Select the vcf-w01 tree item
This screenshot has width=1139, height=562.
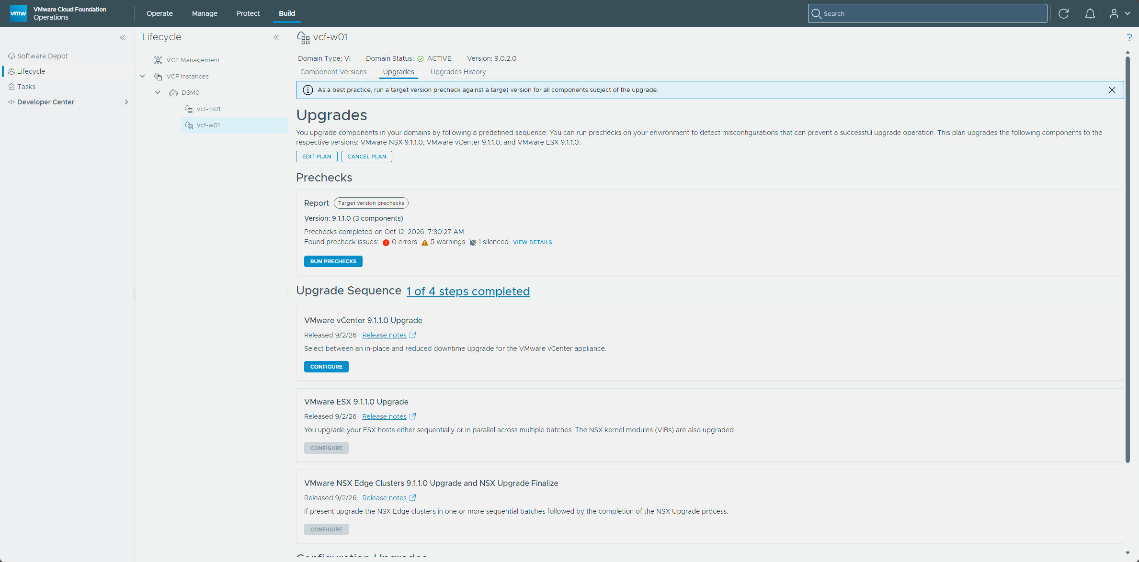click(x=234, y=125)
